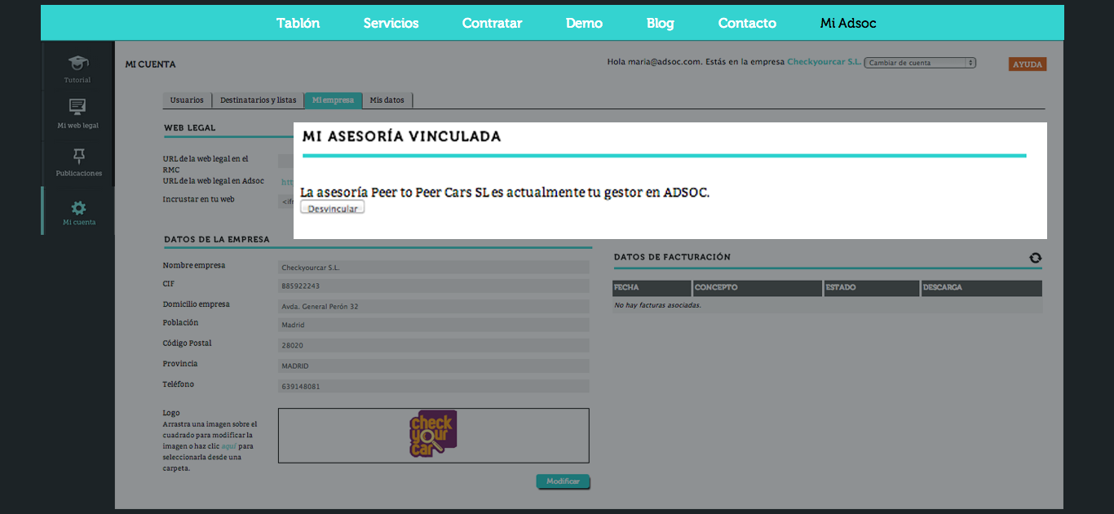Viewport: 1114px width, 514px height.
Task: Click the DATOS DE FACTURACIÓN heading
Action: point(672,257)
